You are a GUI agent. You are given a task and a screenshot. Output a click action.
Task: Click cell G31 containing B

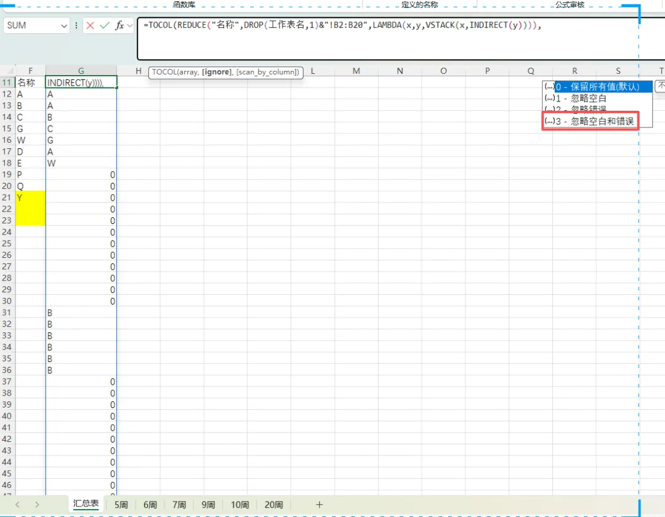tap(81, 313)
